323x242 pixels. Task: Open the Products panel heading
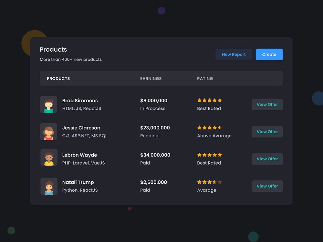coord(53,49)
